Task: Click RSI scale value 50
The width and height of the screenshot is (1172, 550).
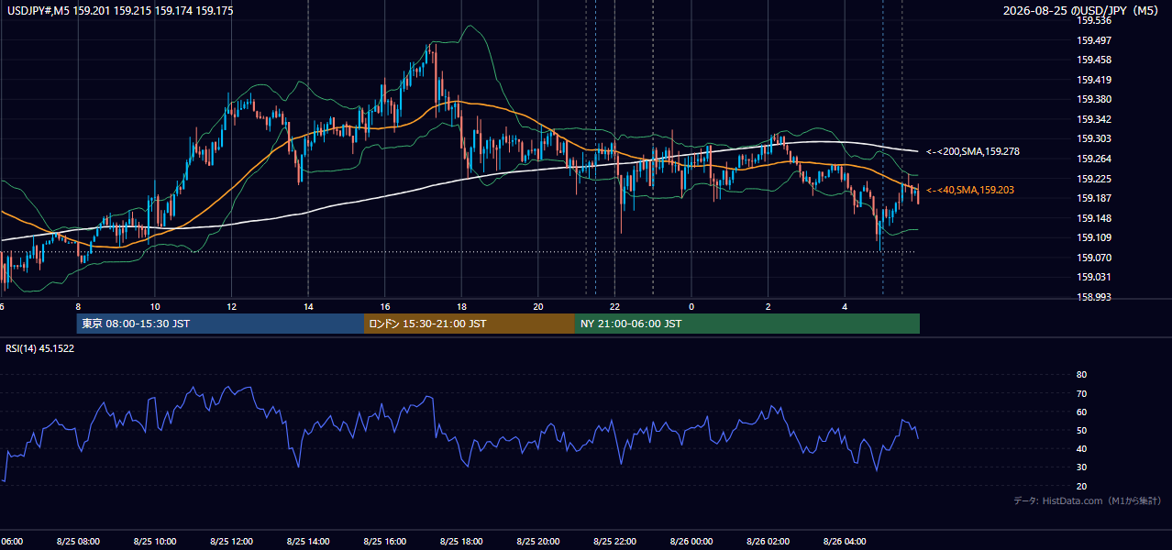Action: coord(1081,430)
